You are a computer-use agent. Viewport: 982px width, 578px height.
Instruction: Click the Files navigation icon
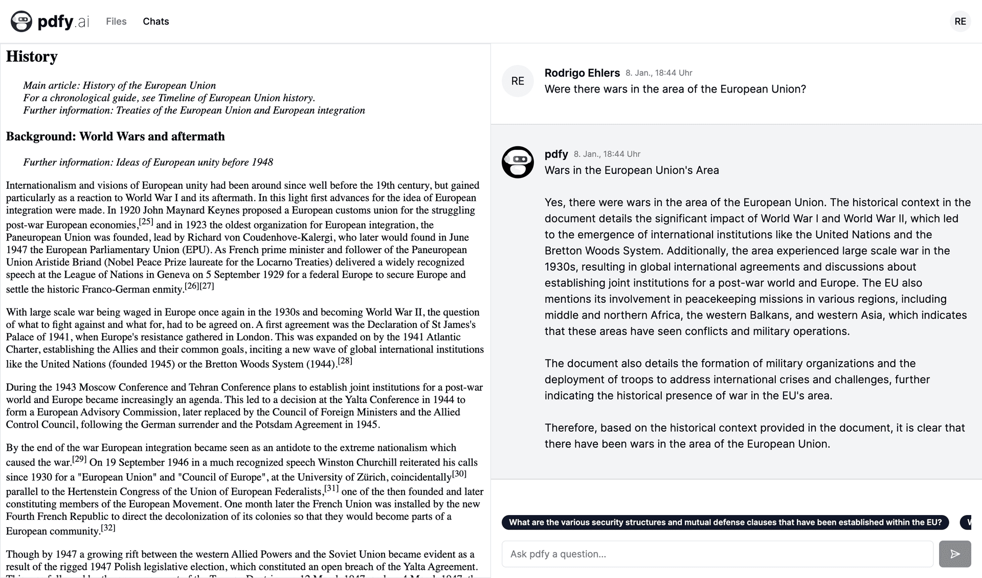click(x=116, y=21)
